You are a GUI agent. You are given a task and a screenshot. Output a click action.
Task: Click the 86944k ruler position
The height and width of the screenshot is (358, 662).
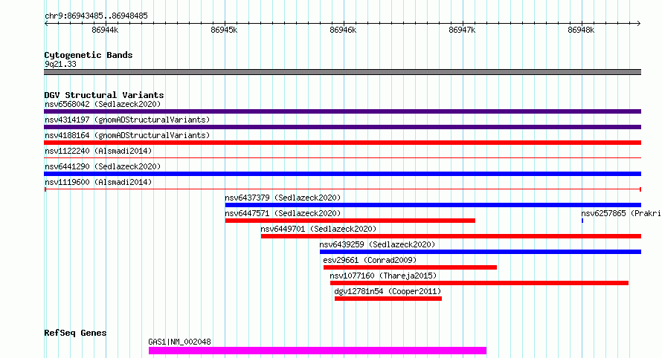[x=105, y=30]
